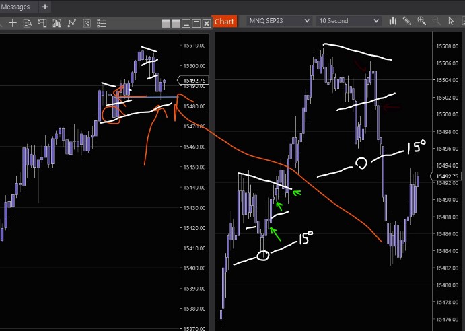The width and height of the screenshot is (465, 331).
Task: Click the 15400.00 label on left price axis
Action: click(x=194, y=268)
